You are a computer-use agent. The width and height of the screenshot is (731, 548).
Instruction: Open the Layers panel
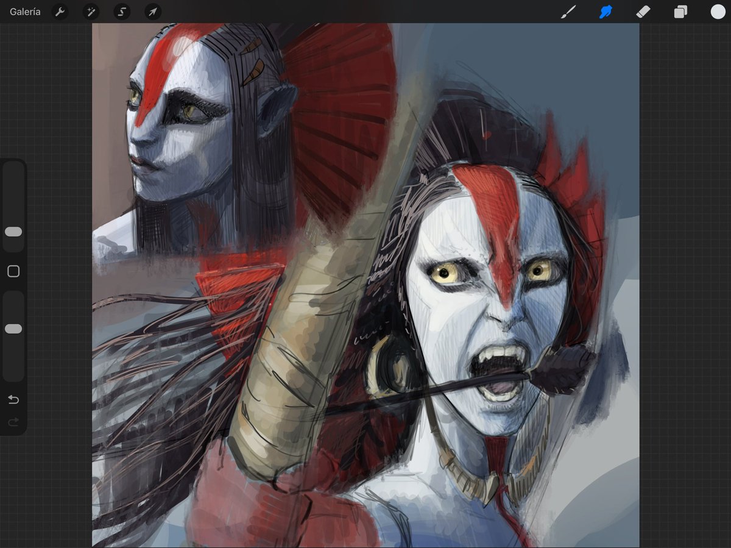tap(680, 12)
